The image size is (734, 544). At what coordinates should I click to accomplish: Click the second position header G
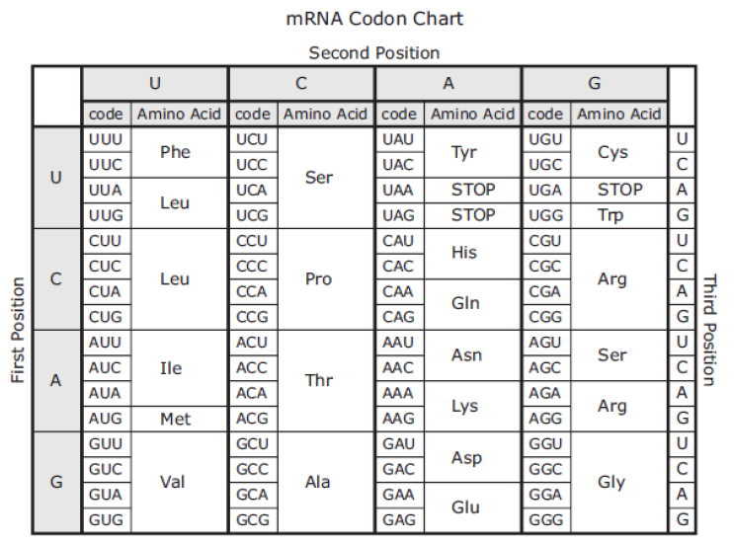(595, 83)
